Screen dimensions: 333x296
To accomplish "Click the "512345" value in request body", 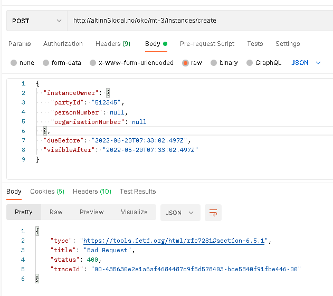I will (x=106, y=102).
